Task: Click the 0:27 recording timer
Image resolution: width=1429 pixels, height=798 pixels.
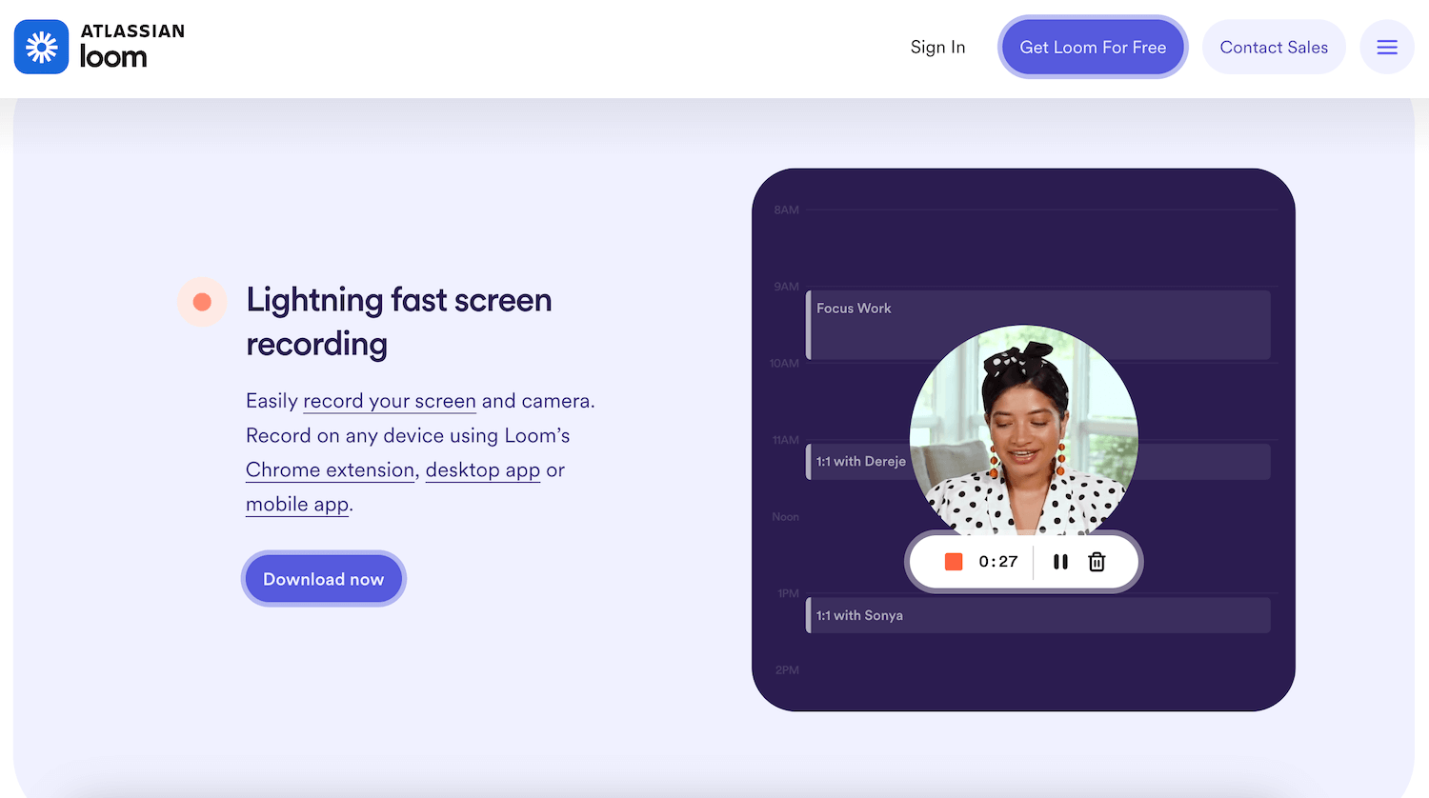Action: click(998, 562)
